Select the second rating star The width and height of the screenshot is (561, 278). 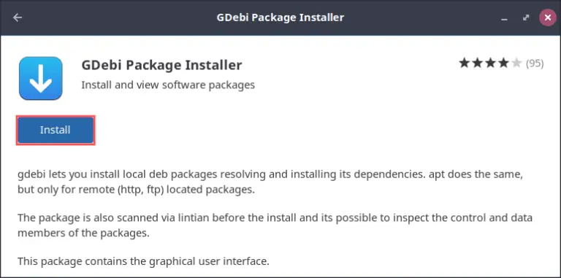click(478, 63)
